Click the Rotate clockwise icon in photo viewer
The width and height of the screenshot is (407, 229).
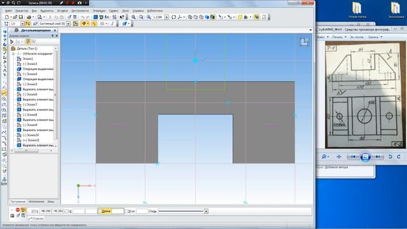pos(399,156)
